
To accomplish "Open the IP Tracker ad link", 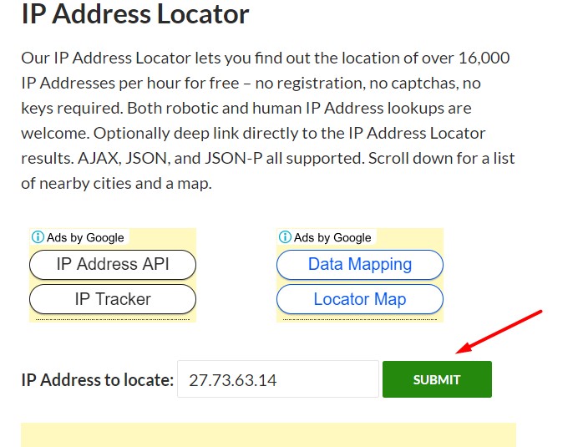I will pos(113,298).
